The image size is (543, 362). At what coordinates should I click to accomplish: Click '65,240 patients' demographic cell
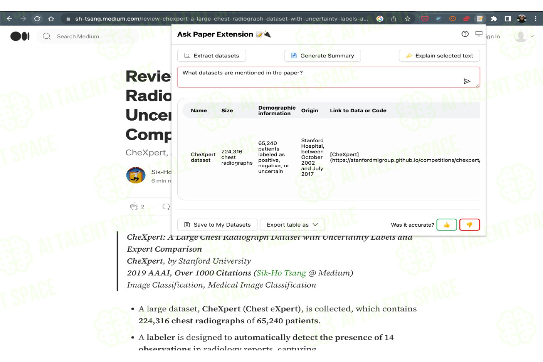pos(273,157)
